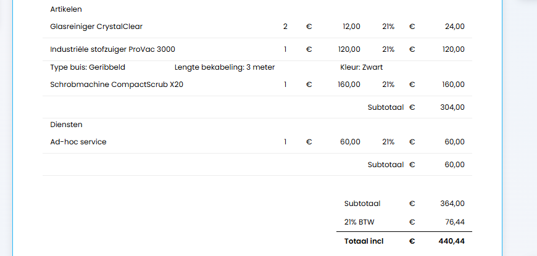This screenshot has height=256, width=537.
Task: Click the 12,00 unit price
Action: click(x=351, y=27)
